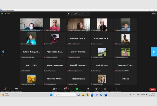Start sharing with Демонстрация экрана
This screenshot has height=106, width=157.
(77, 89)
